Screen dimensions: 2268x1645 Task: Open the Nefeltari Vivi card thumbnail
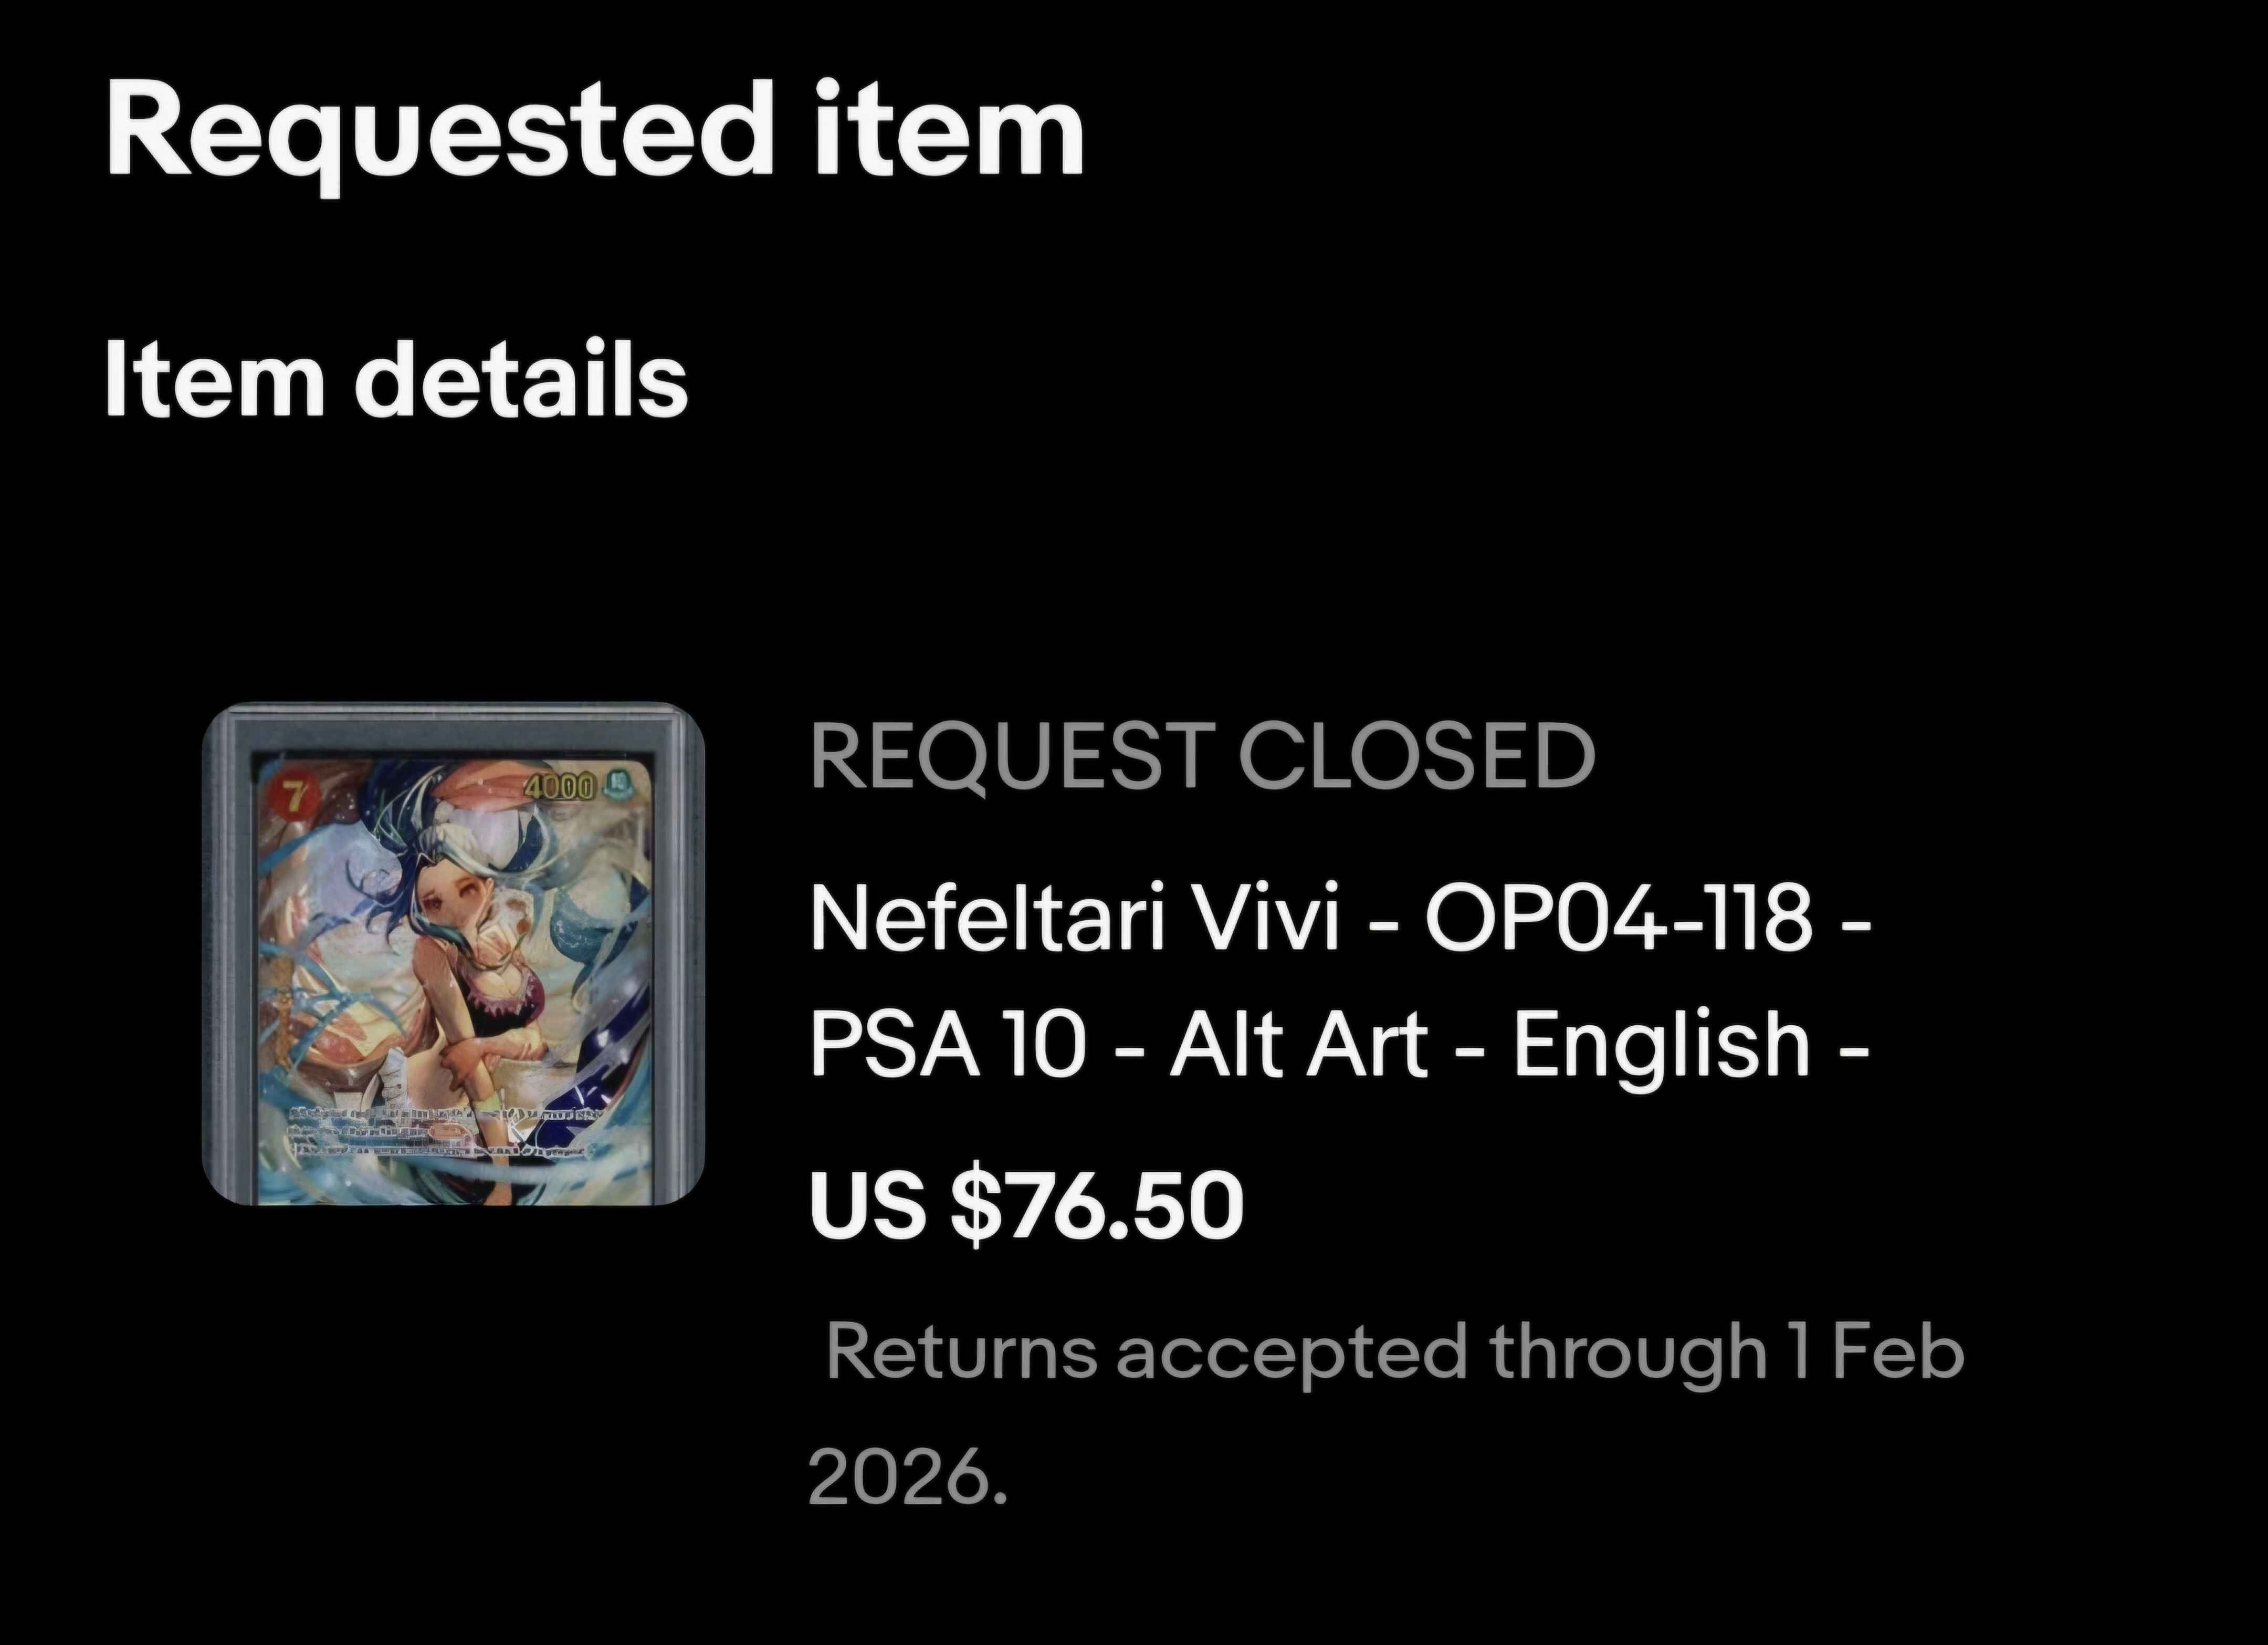coord(453,954)
